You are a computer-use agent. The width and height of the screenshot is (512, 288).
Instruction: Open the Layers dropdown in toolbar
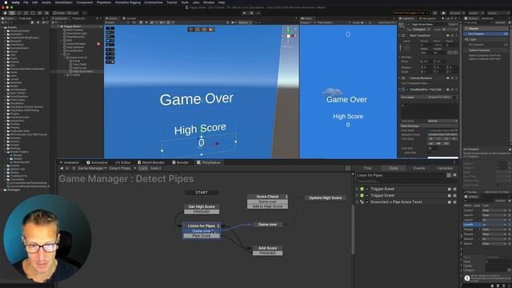click(475, 13)
